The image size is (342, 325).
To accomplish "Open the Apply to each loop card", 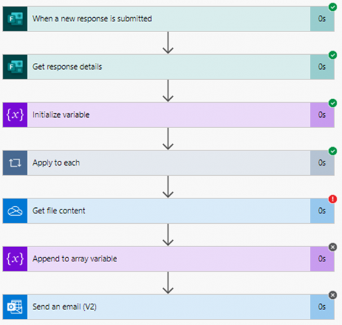I will [x=168, y=163].
